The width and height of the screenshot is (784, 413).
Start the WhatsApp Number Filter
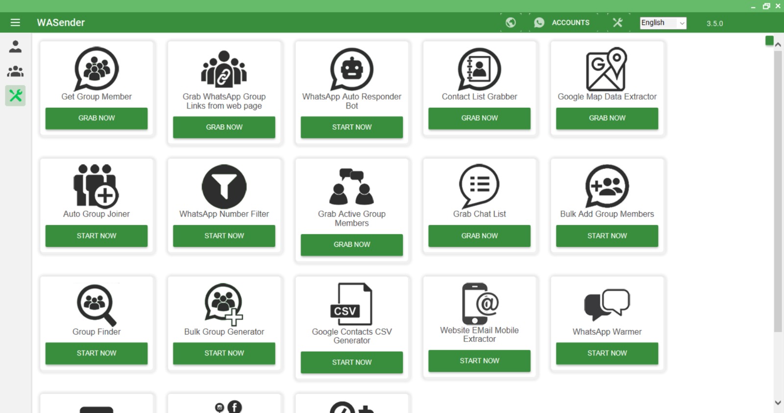(x=224, y=236)
